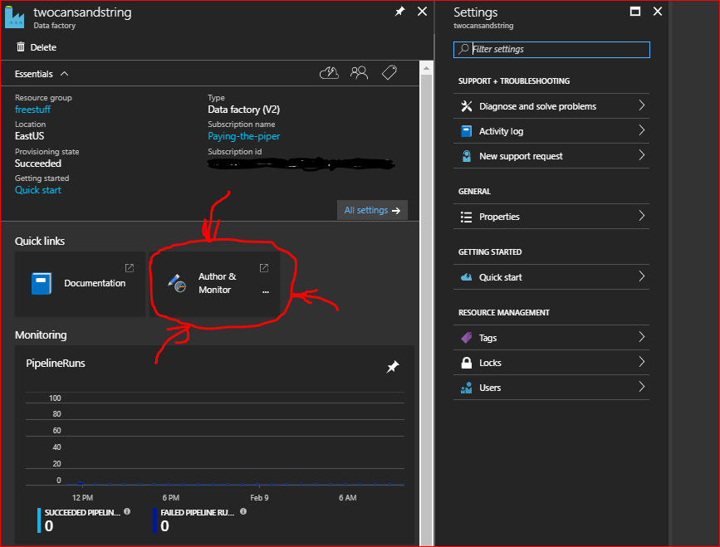Open ellipsis menu on Author & Monitor tile
The height and width of the screenshot is (547, 720).
point(266,291)
